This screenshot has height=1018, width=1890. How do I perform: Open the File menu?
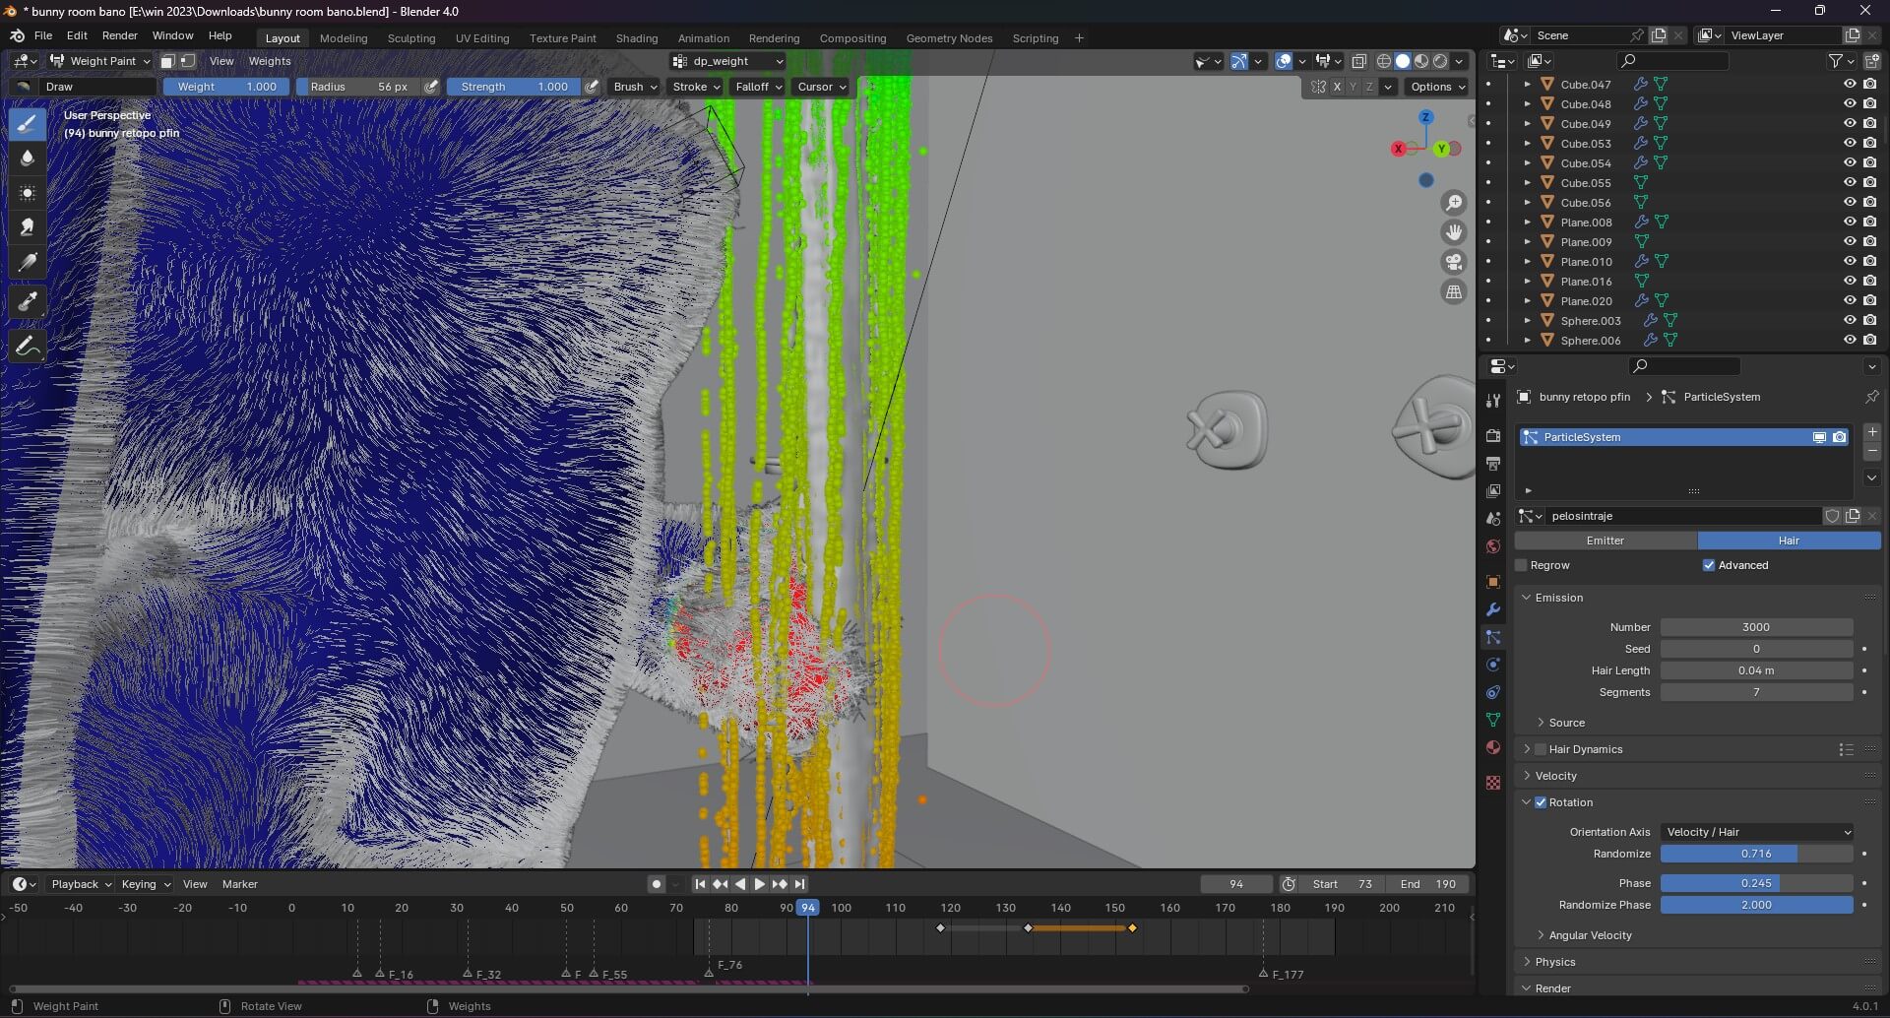[x=43, y=35]
